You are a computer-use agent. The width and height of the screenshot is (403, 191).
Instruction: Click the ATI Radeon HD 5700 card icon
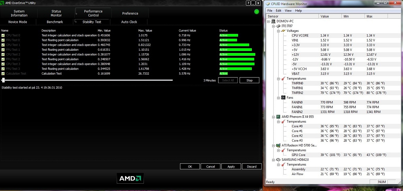pos(278,145)
